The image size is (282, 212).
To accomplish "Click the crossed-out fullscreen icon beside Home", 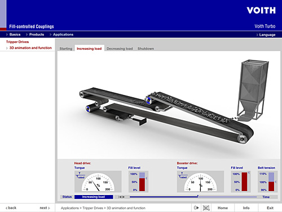I will 206,208.
